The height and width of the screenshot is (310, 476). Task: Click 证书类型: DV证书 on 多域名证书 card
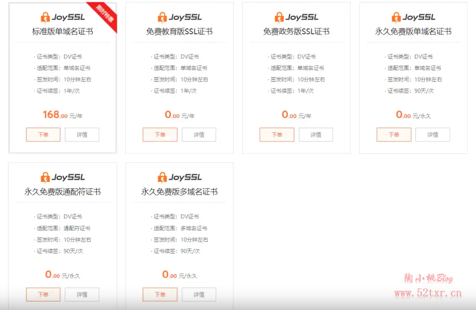click(175, 216)
